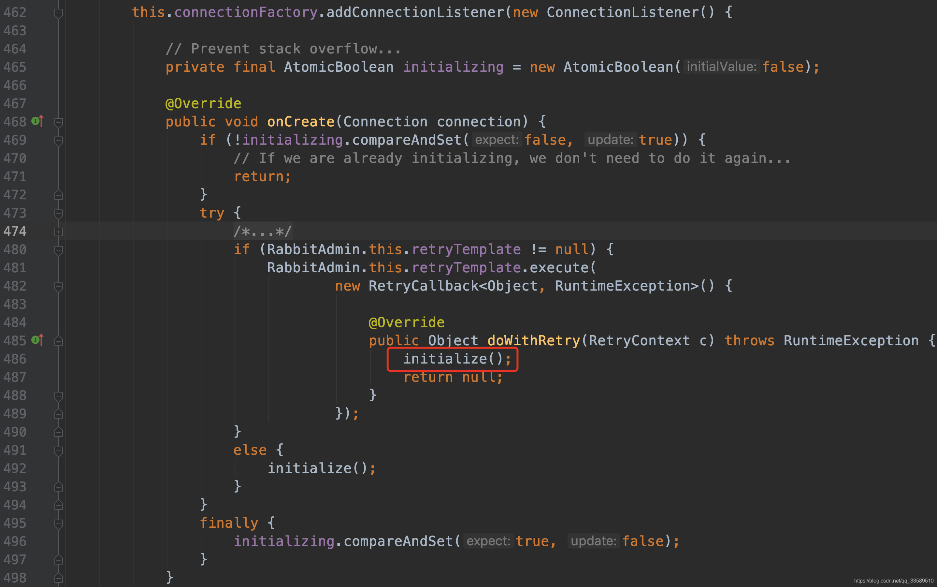Collapse the RetryCallback class at line 482
Viewport: 937px width, 587px height.
59,287
